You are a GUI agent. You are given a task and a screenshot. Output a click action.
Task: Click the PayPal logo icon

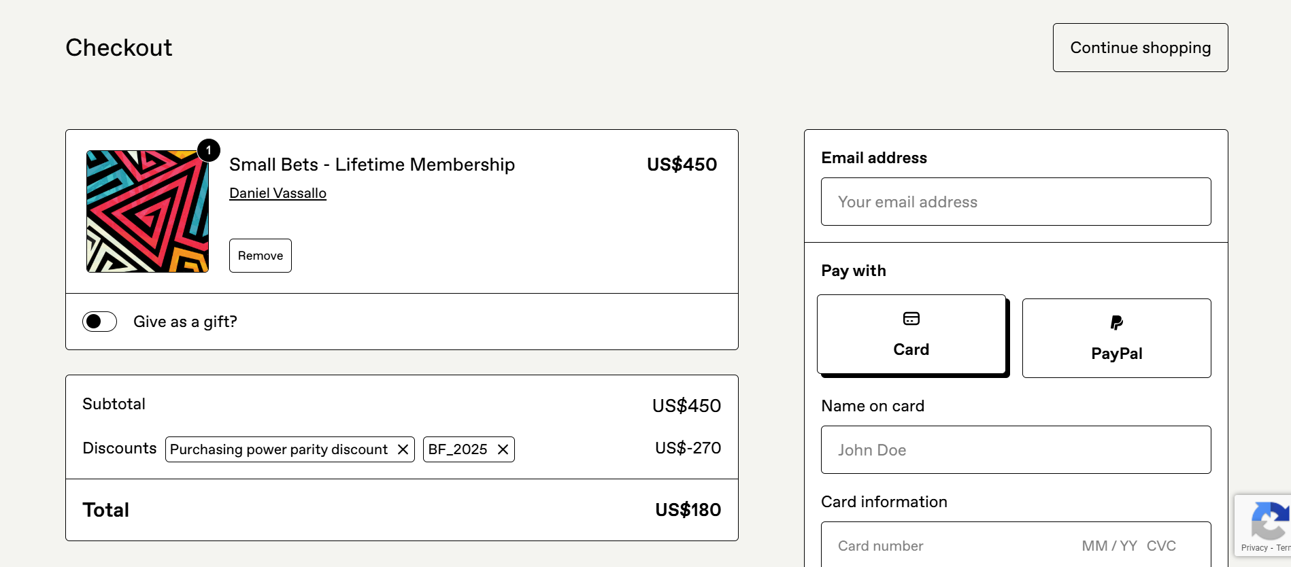1116,322
